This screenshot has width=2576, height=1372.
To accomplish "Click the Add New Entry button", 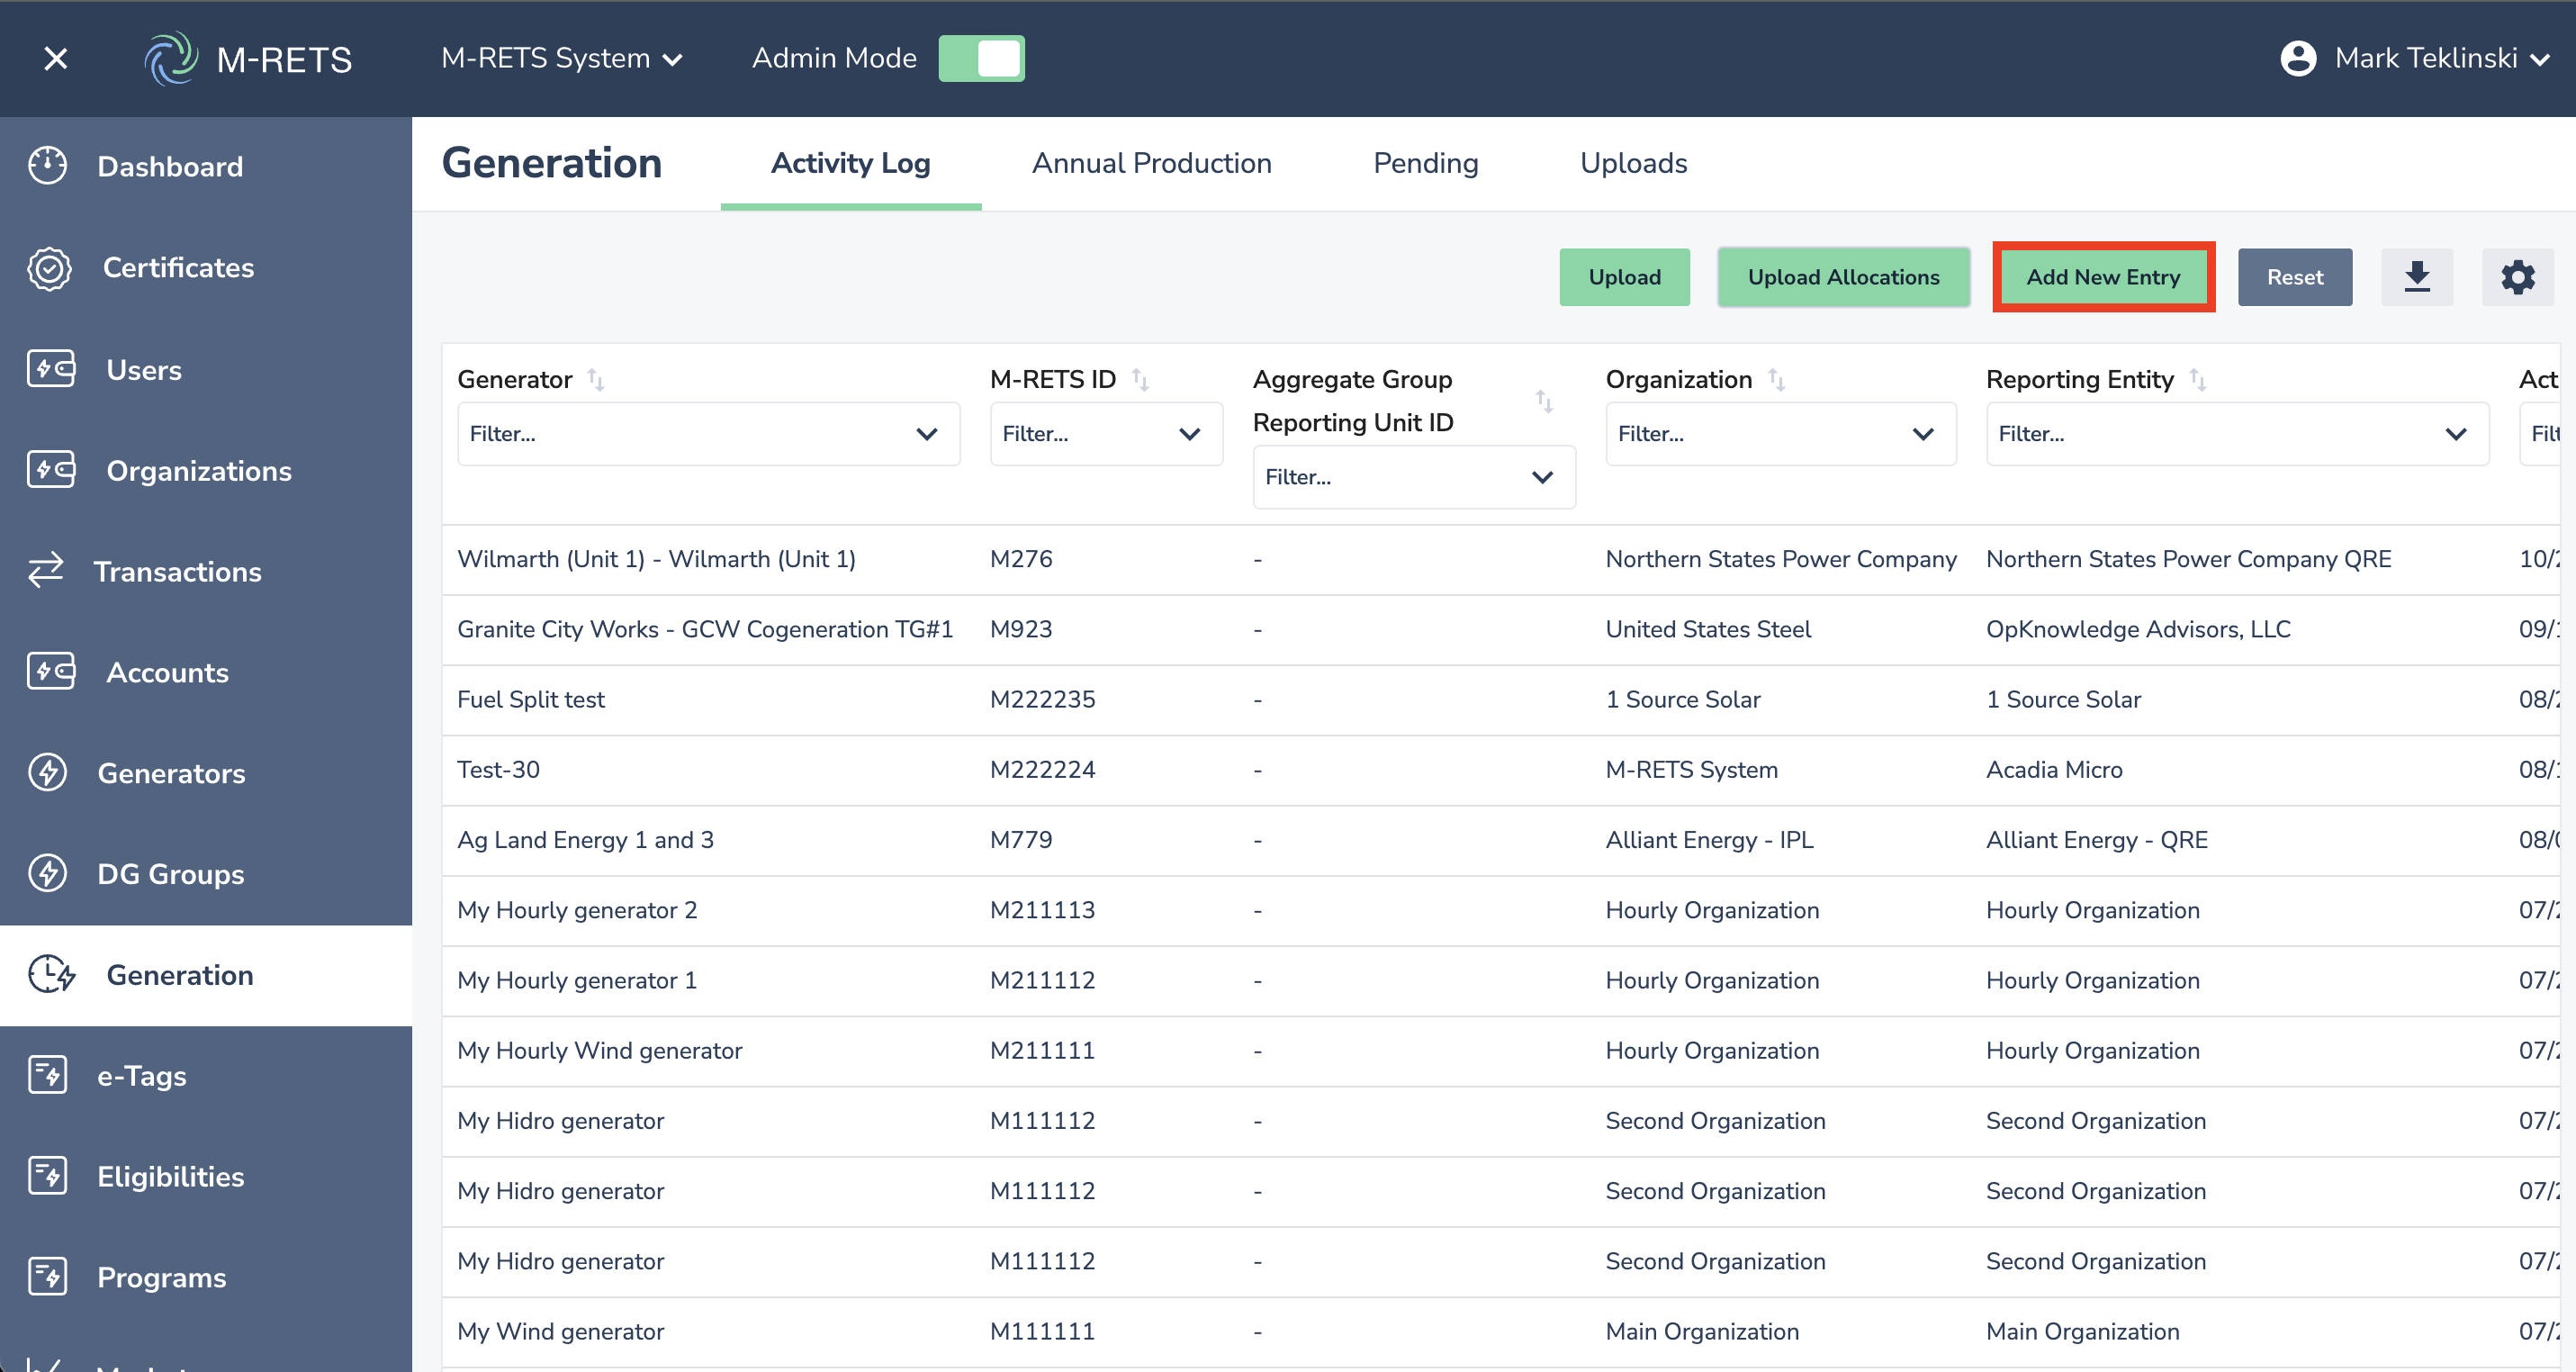I will coord(2103,277).
